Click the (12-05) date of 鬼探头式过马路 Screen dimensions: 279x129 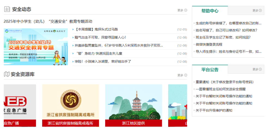point(182,29)
